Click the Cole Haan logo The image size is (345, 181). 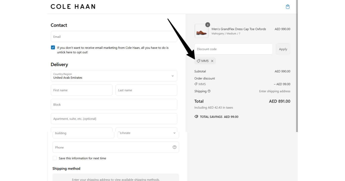coord(73,7)
